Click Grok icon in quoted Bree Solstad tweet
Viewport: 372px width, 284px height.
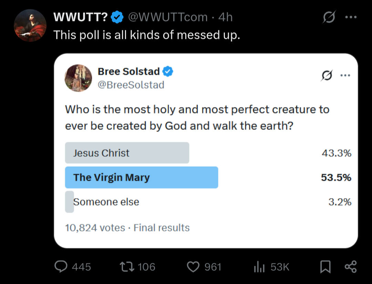(x=326, y=76)
